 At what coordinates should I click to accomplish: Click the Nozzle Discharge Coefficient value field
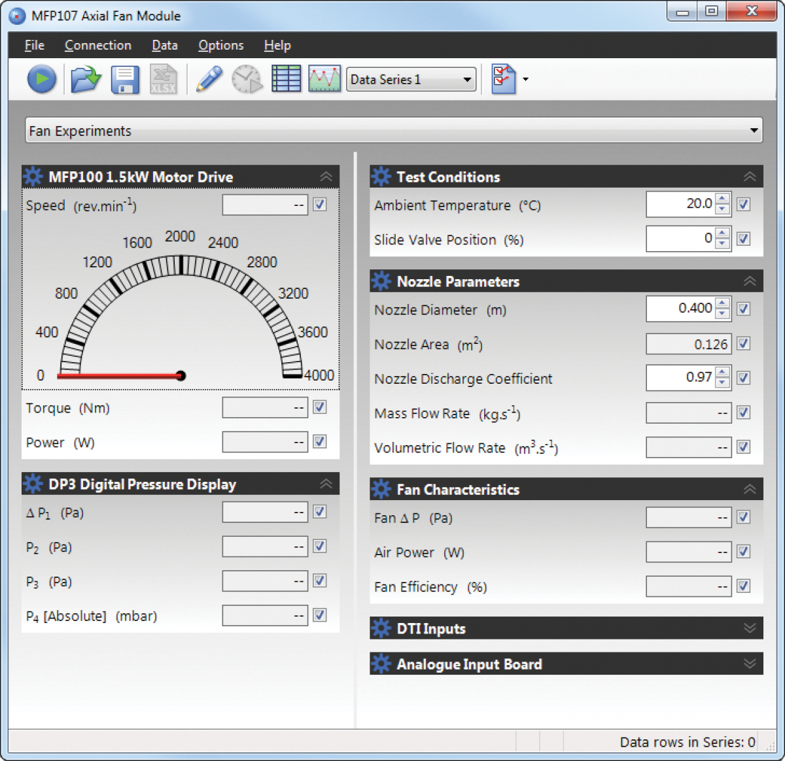[680, 378]
